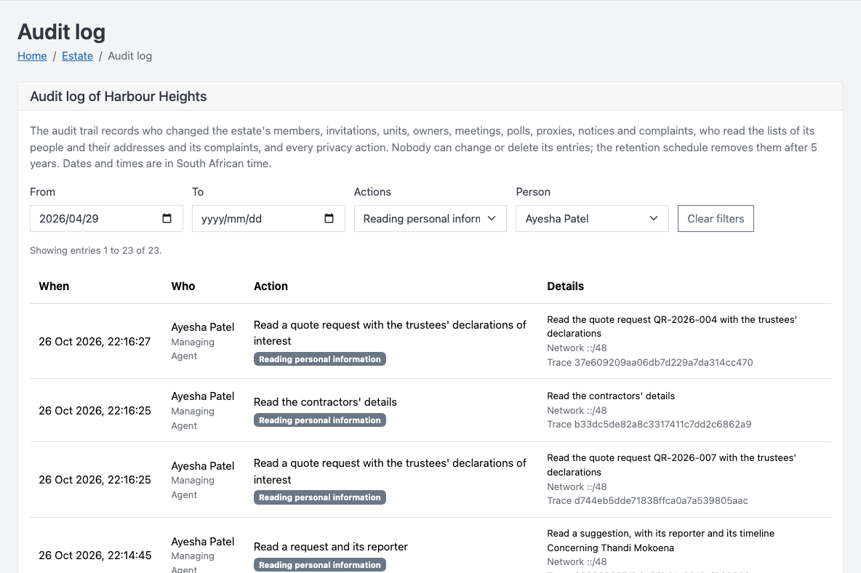Click the current "Audit log" breadcrumb item

click(x=129, y=56)
